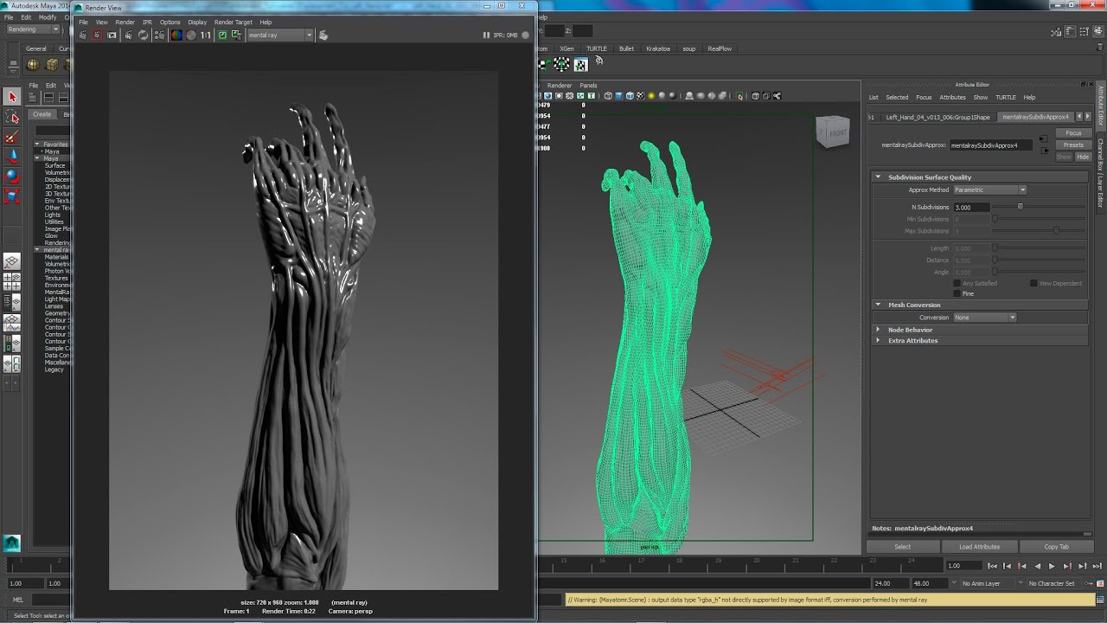
Task: Click the Maya icon at bottom of toolbox
Action: (x=11, y=543)
